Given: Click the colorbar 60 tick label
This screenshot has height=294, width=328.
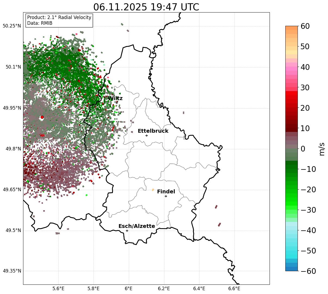Looking at the screenshot, I should pyautogui.click(x=306, y=26).
